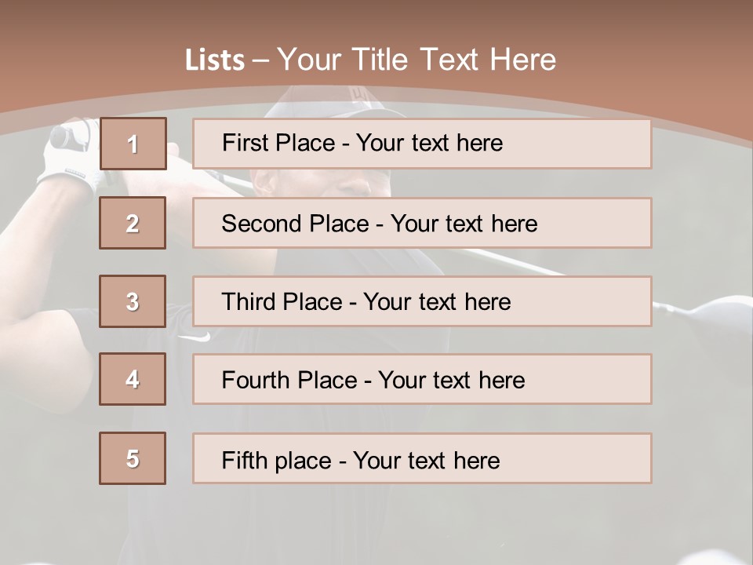Click 'Your Title Text Here' in the title
This screenshot has height=565, width=753.
(417, 60)
